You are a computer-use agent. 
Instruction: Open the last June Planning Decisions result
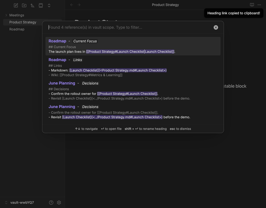[x=133, y=112]
